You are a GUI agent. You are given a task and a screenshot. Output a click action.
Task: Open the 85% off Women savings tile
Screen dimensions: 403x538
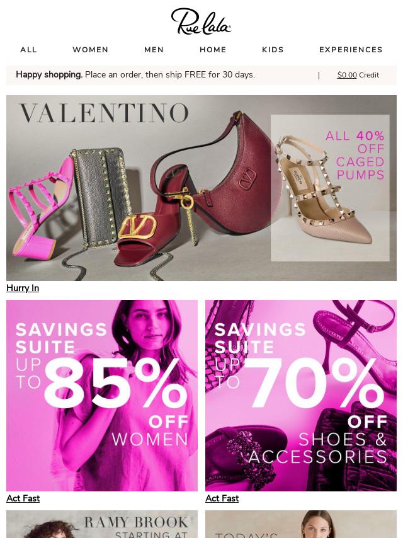coord(102,396)
